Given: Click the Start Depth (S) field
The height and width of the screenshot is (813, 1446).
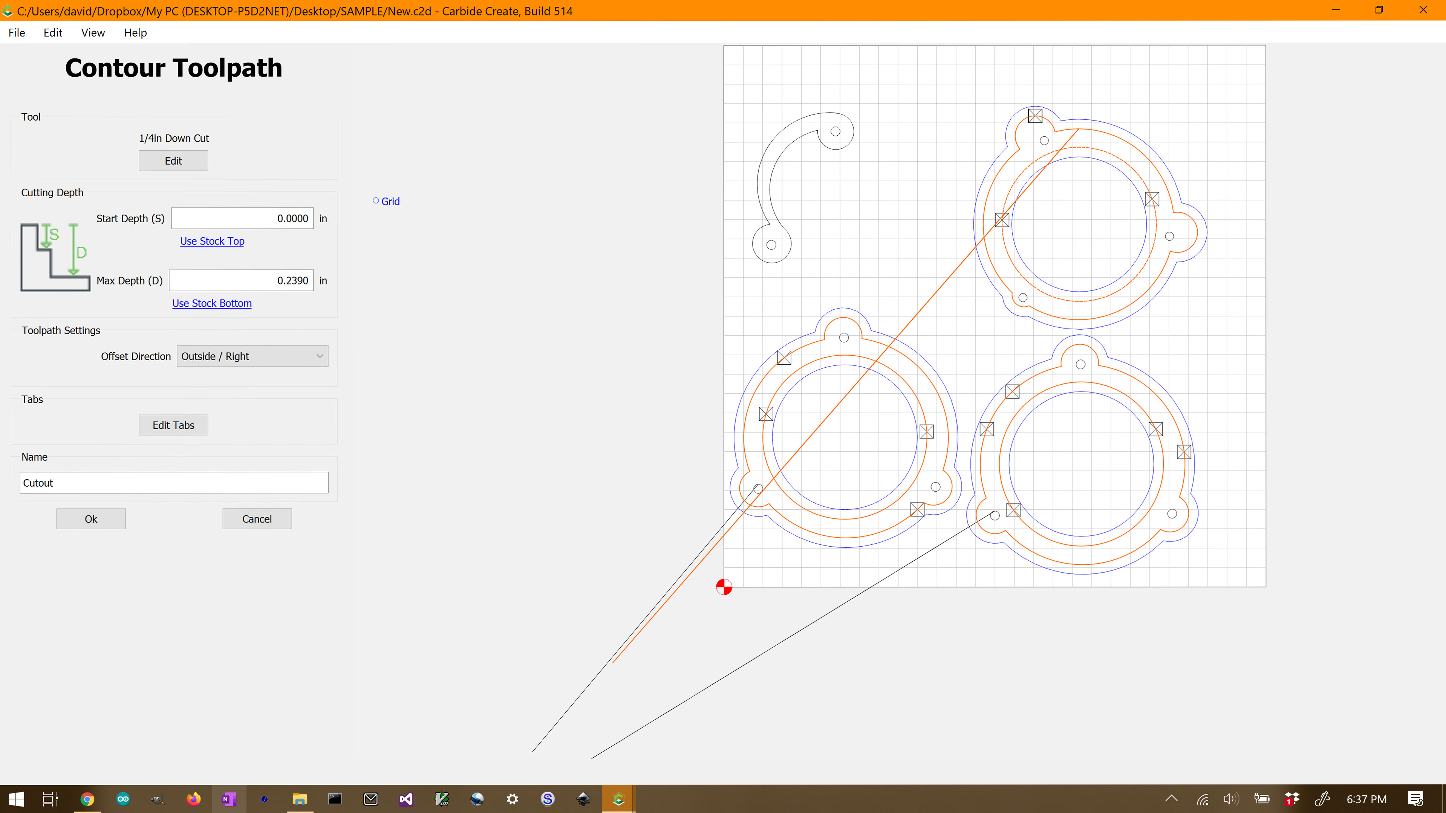Looking at the screenshot, I should (x=242, y=218).
